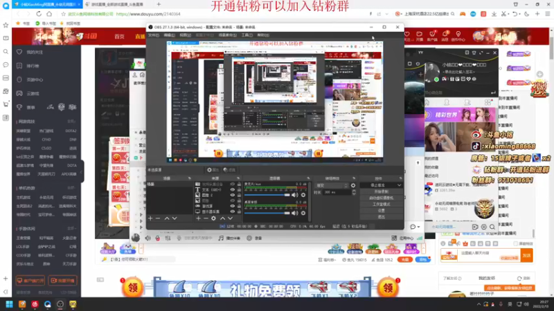Open the QQ browser icon on taskbar

(x=48, y=304)
